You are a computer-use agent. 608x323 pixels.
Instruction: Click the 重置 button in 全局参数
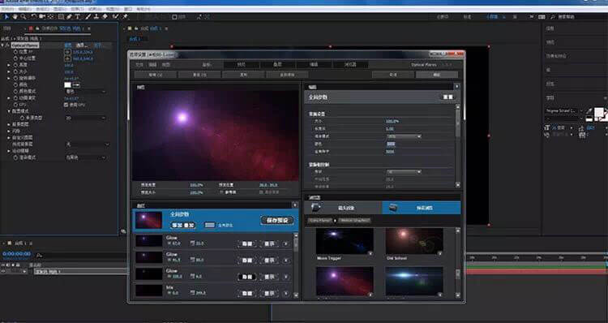click(x=447, y=97)
